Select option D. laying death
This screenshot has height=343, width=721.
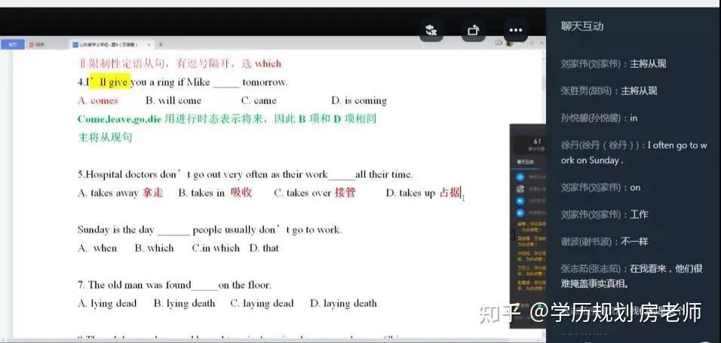(x=343, y=304)
